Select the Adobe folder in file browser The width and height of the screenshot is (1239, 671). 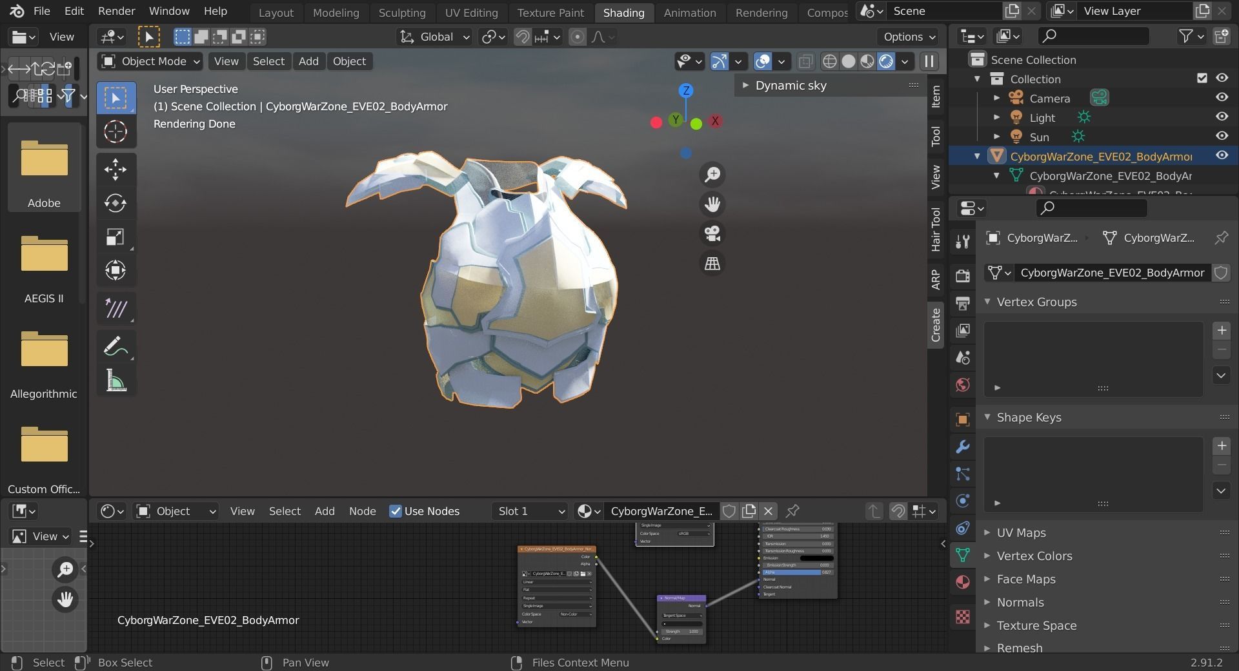(x=44, y=168)
